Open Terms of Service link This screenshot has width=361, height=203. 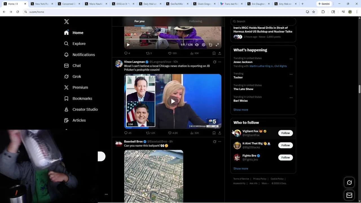click(x=241, y=179)
